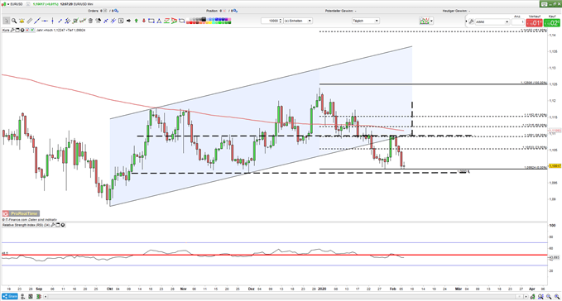The width and height of the screenshot is (562, 301).
Task: Open RSI indicator settings wrench
Action: click(53, 225)
